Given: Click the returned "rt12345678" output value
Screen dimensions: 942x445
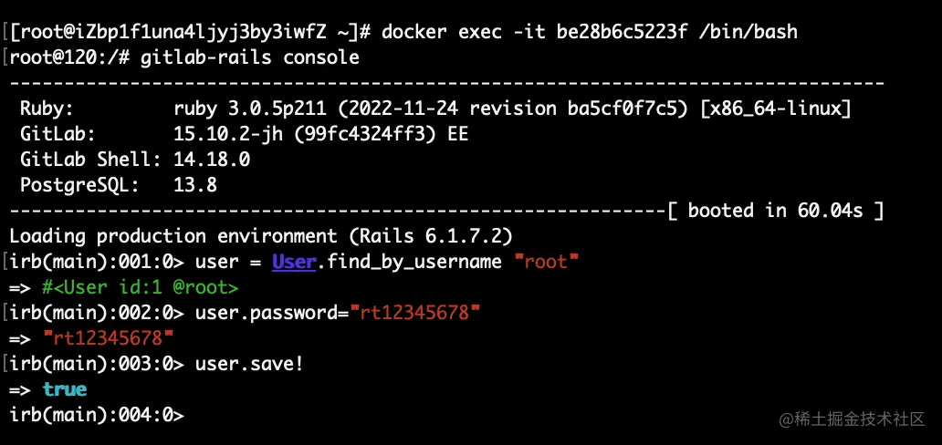Looking at the screenshot, I should point(108,338).
